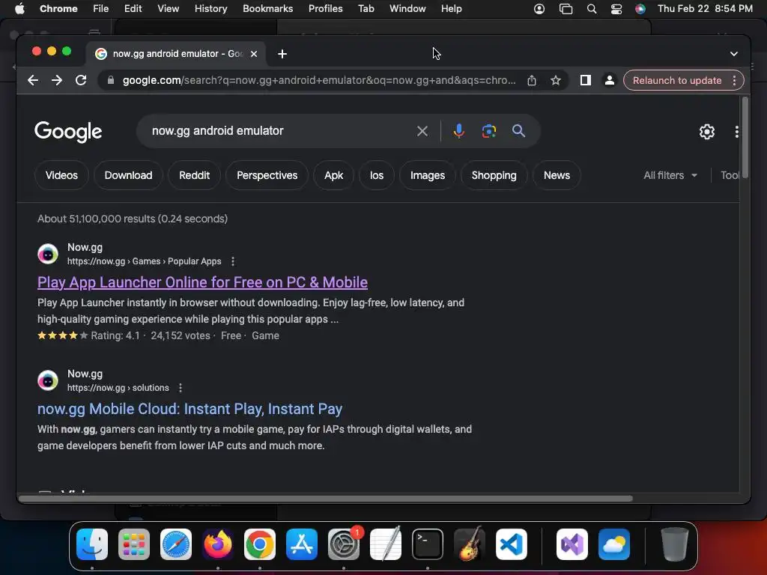Click the menu bar clock Thu Feb 22
Image resolution: width=767 pixels, height=575 pixels.
[705, 9]
